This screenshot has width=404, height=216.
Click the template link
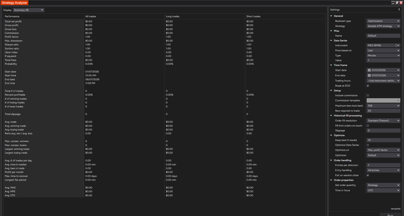coord(395,209)
